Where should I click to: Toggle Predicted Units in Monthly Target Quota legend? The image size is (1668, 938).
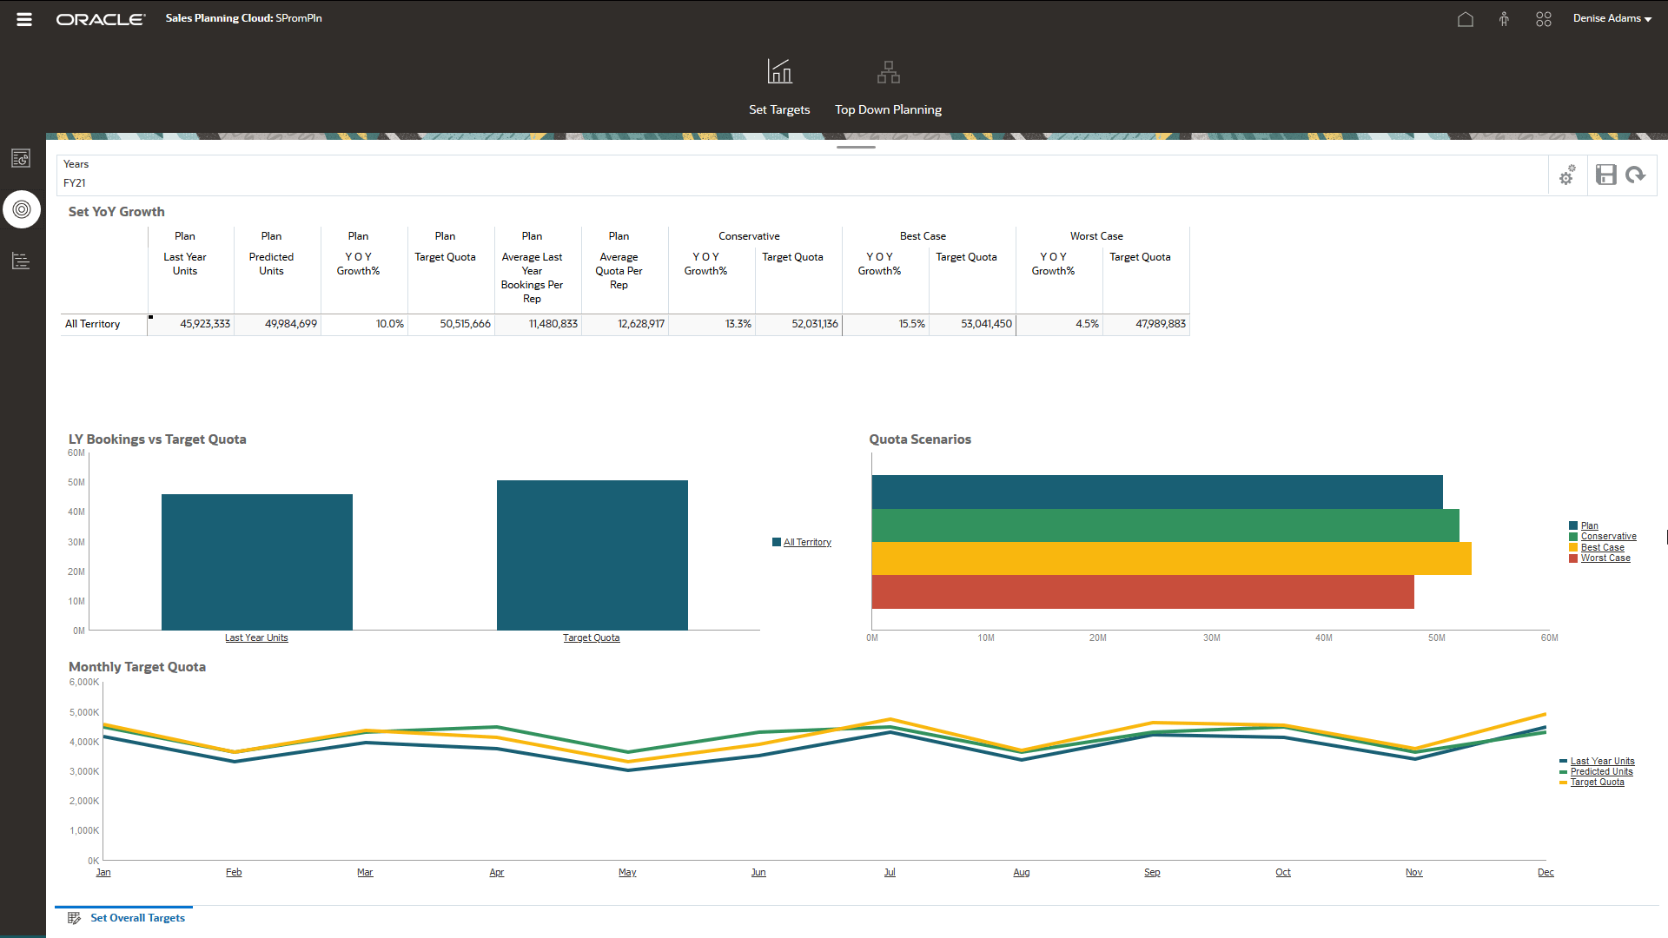[x=1601, y=771]
